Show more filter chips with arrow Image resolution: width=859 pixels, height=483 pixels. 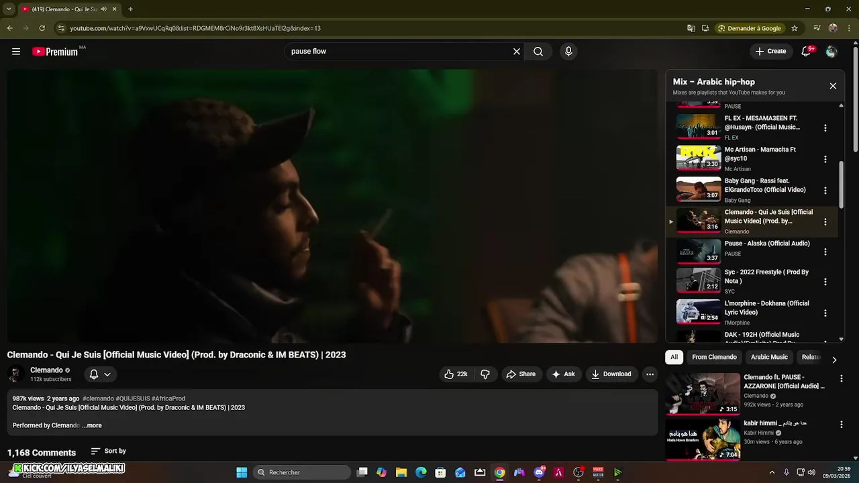point(834,360)
